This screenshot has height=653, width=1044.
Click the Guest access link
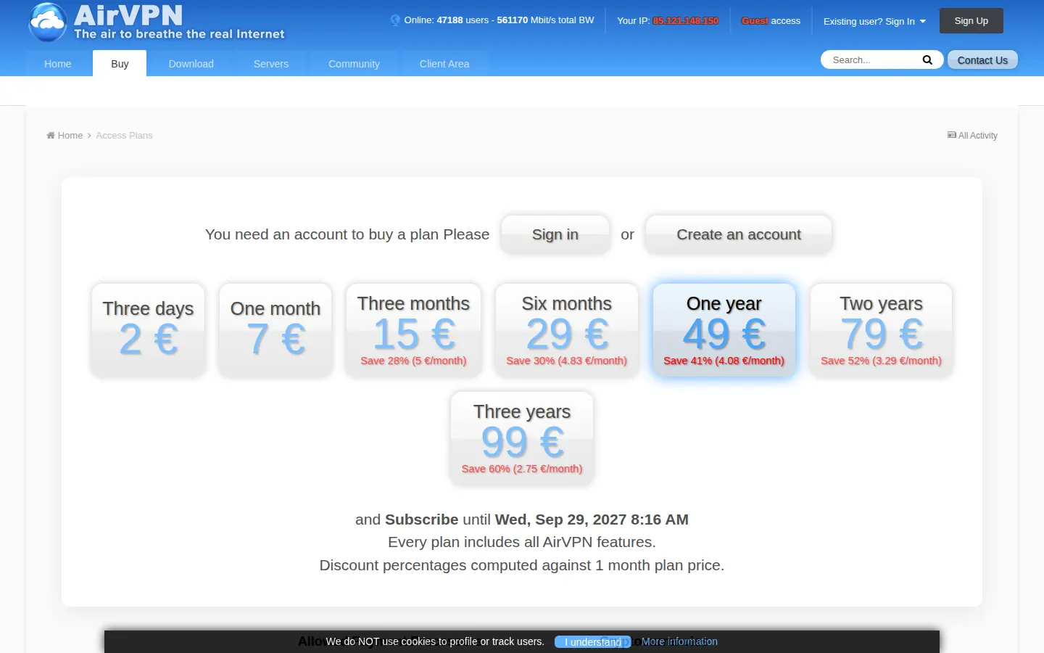tap(771, 21)
